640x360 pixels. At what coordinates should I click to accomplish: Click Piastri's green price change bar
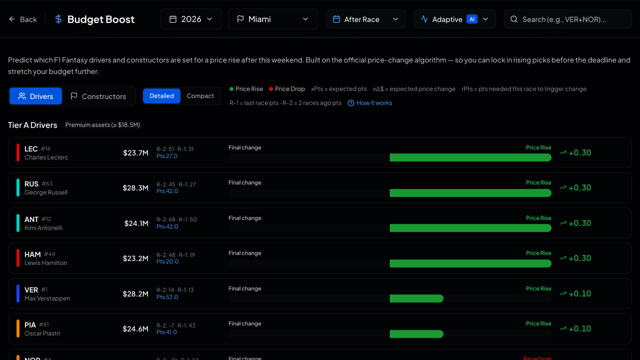416,333
